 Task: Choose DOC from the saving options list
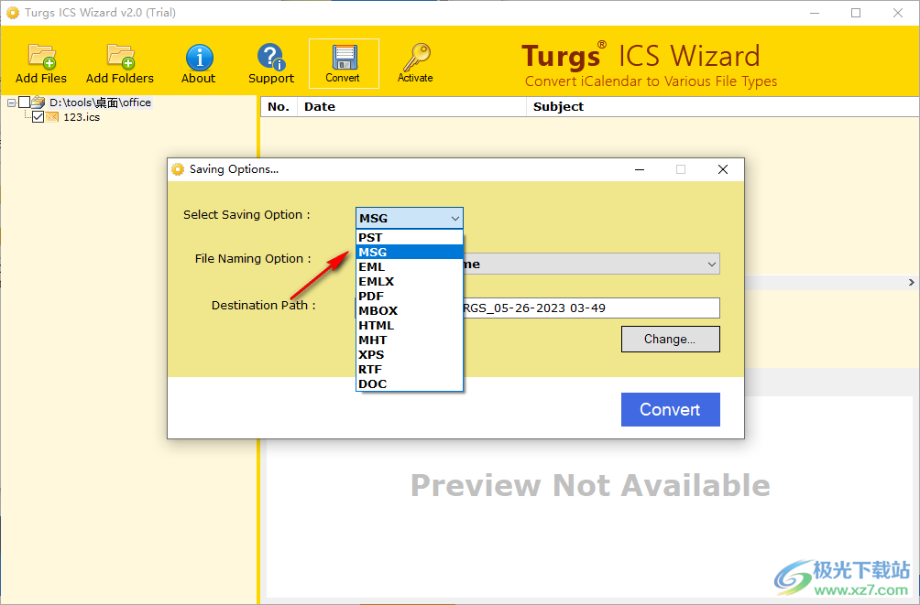click(x=410, y=384)
